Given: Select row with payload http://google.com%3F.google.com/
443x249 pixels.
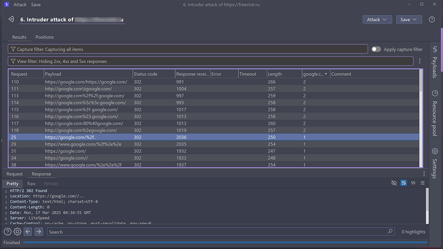Looking at the screenshot, I should (x=214, y=109).
